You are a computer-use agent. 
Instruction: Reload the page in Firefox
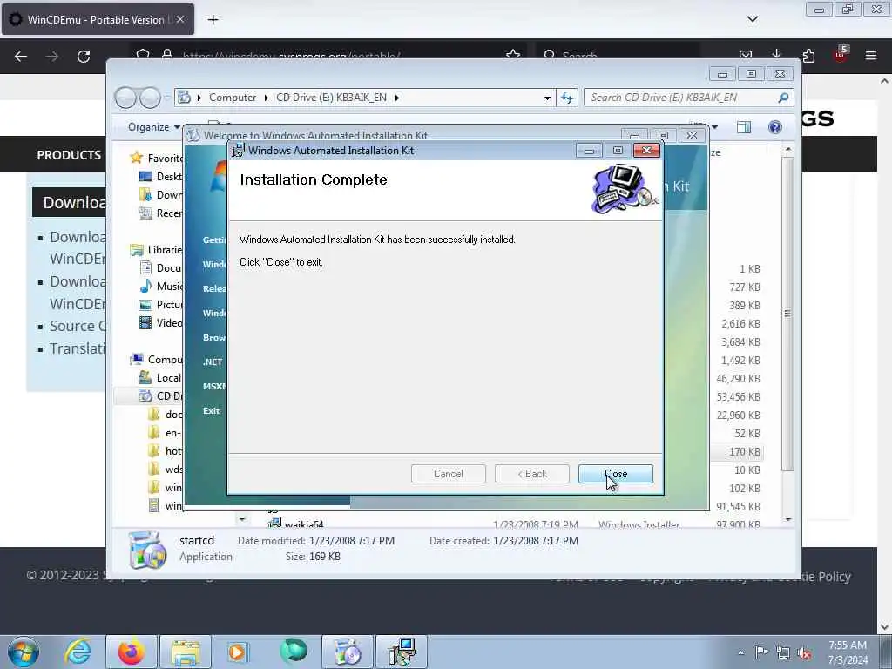(x=84, y=56)
